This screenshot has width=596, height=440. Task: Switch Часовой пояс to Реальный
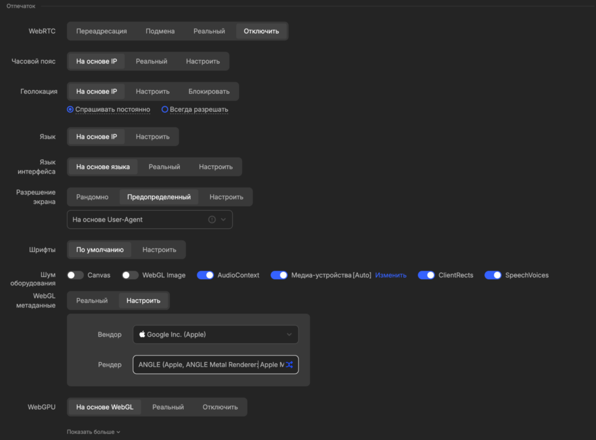click(151, 61)
